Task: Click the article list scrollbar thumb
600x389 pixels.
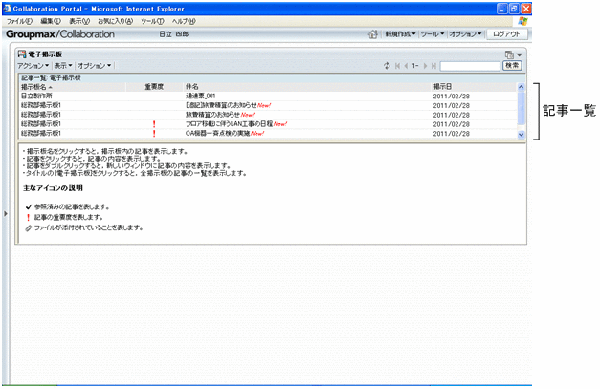Action: point(521,108)
